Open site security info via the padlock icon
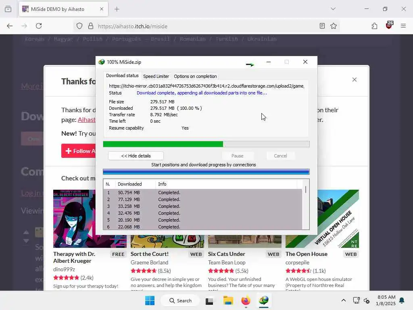 91,26
